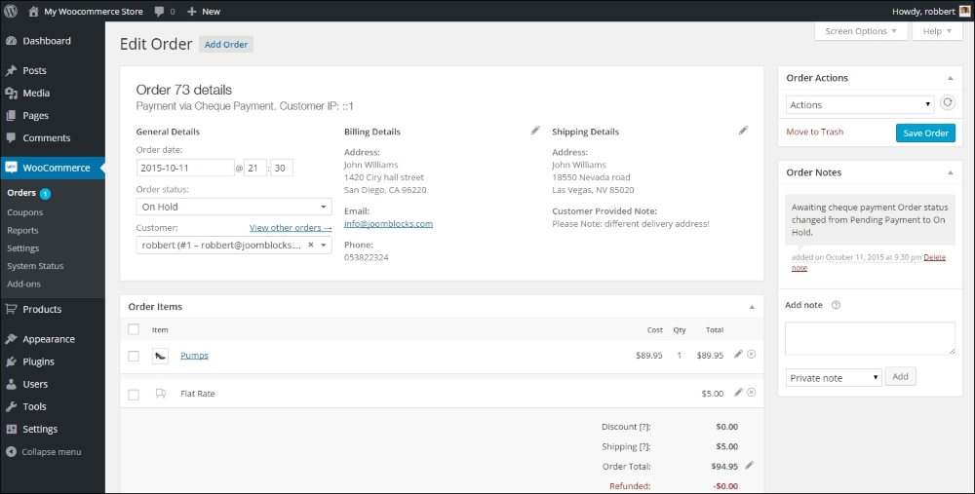This screenshot has width=975, height=494.
Task: Open the Customer select dropdown
Action: (x=234, y=245)
